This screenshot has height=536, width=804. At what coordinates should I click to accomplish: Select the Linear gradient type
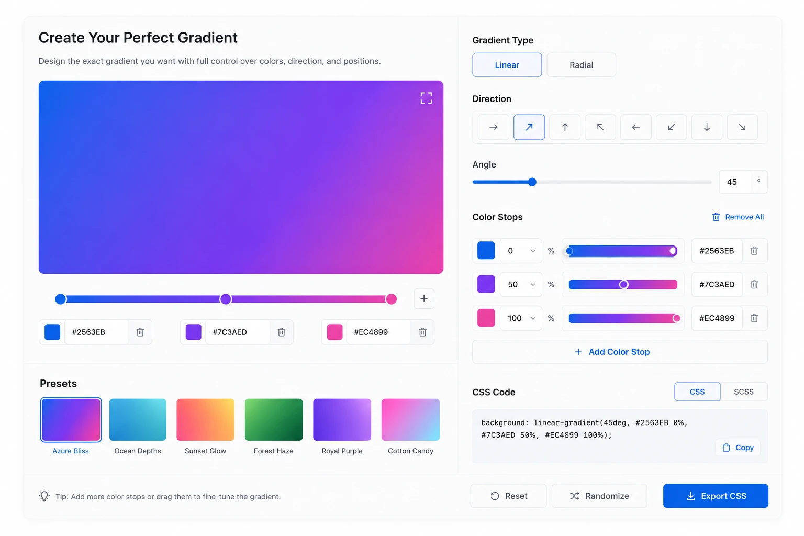click(x=507, y=65)
